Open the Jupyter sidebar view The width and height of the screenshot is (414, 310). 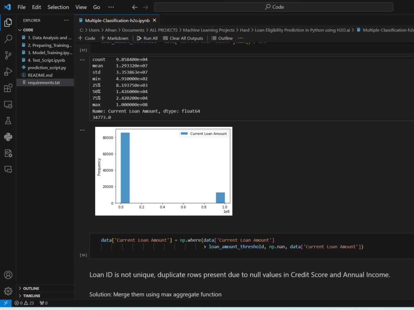7,153
